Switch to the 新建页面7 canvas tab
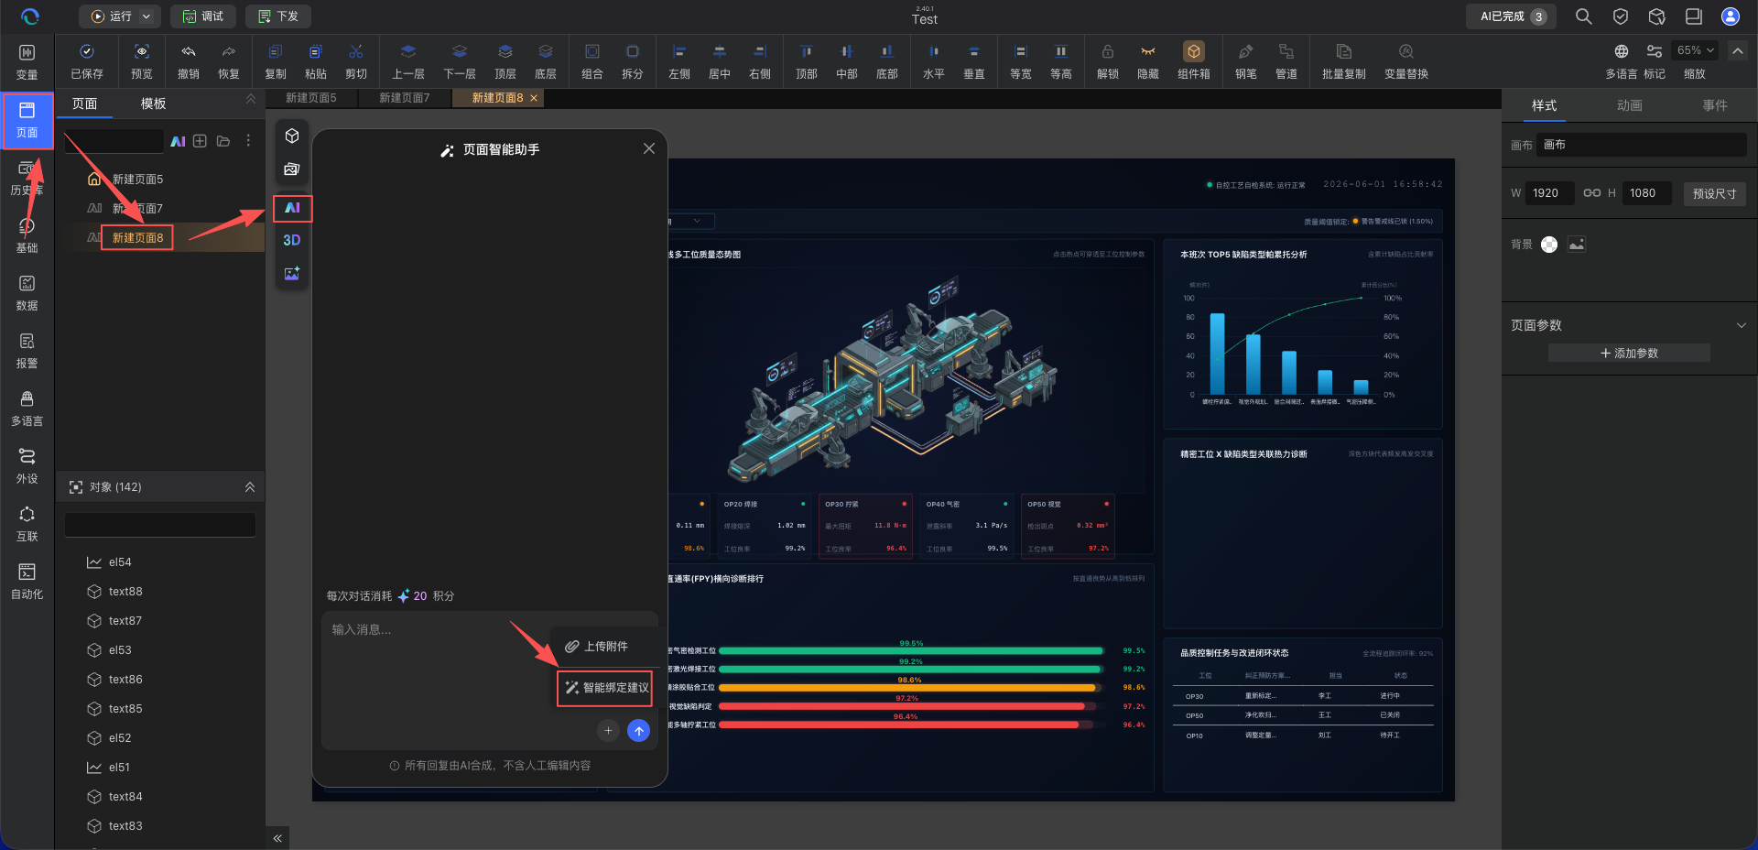The width and height of the screenshot is (1758, 850). click(x=404, y=98)
